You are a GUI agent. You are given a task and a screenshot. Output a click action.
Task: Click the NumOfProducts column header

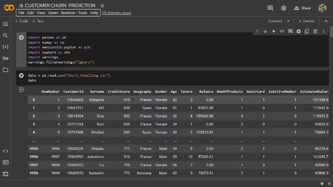[x=230, y=91]
